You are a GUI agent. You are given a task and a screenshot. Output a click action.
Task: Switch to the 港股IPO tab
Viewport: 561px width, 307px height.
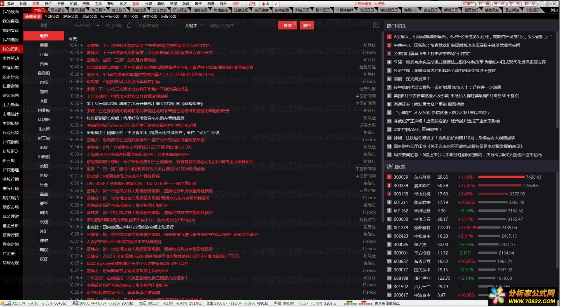(410, 10)
